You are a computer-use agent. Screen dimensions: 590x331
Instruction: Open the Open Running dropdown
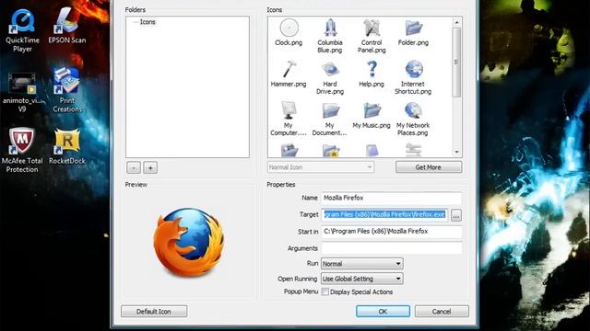[361, 279]
